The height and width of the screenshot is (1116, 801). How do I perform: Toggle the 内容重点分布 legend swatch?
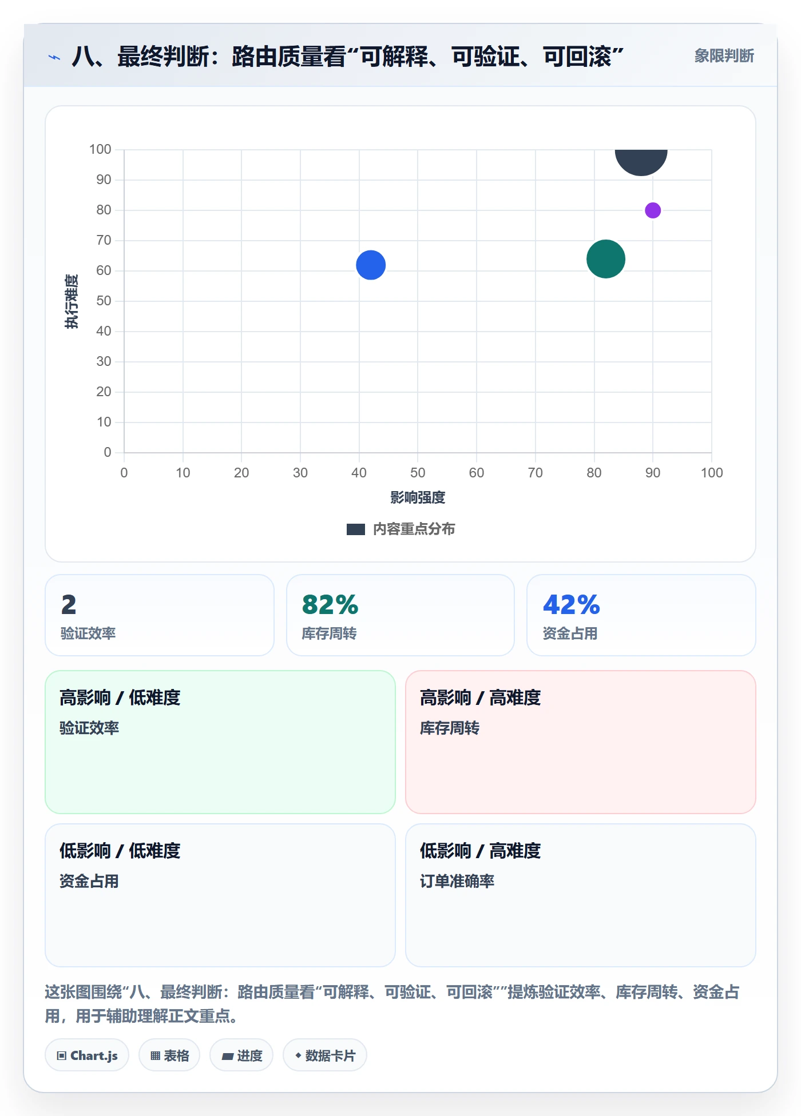tap(356, 529)
